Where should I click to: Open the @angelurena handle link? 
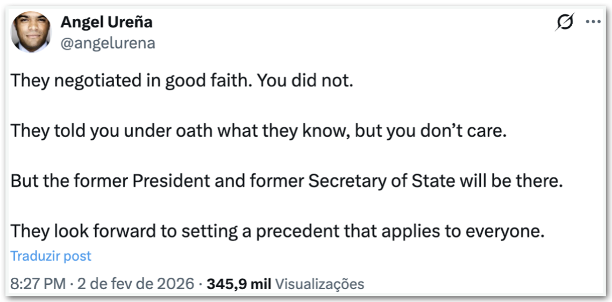[108, 43]
